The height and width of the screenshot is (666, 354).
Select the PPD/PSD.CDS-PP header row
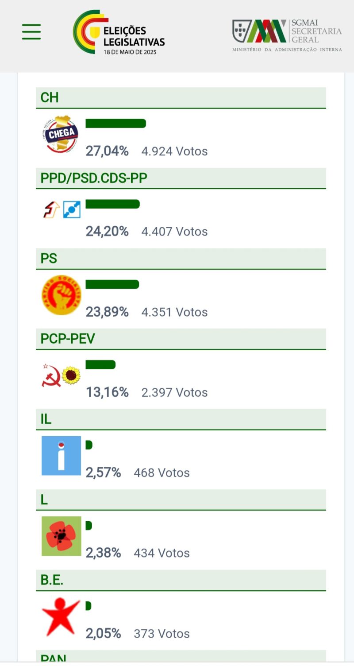[181, 178]
